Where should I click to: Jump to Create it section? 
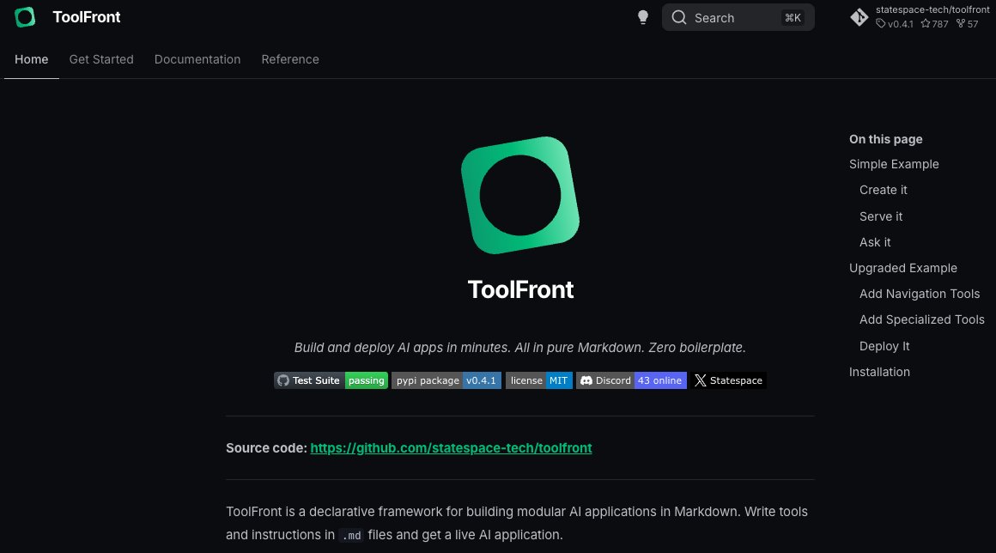(x=883, y=190)
